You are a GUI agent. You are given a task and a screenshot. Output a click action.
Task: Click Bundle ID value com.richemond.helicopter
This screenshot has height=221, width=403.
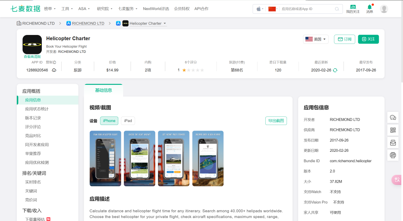(350, 161)
